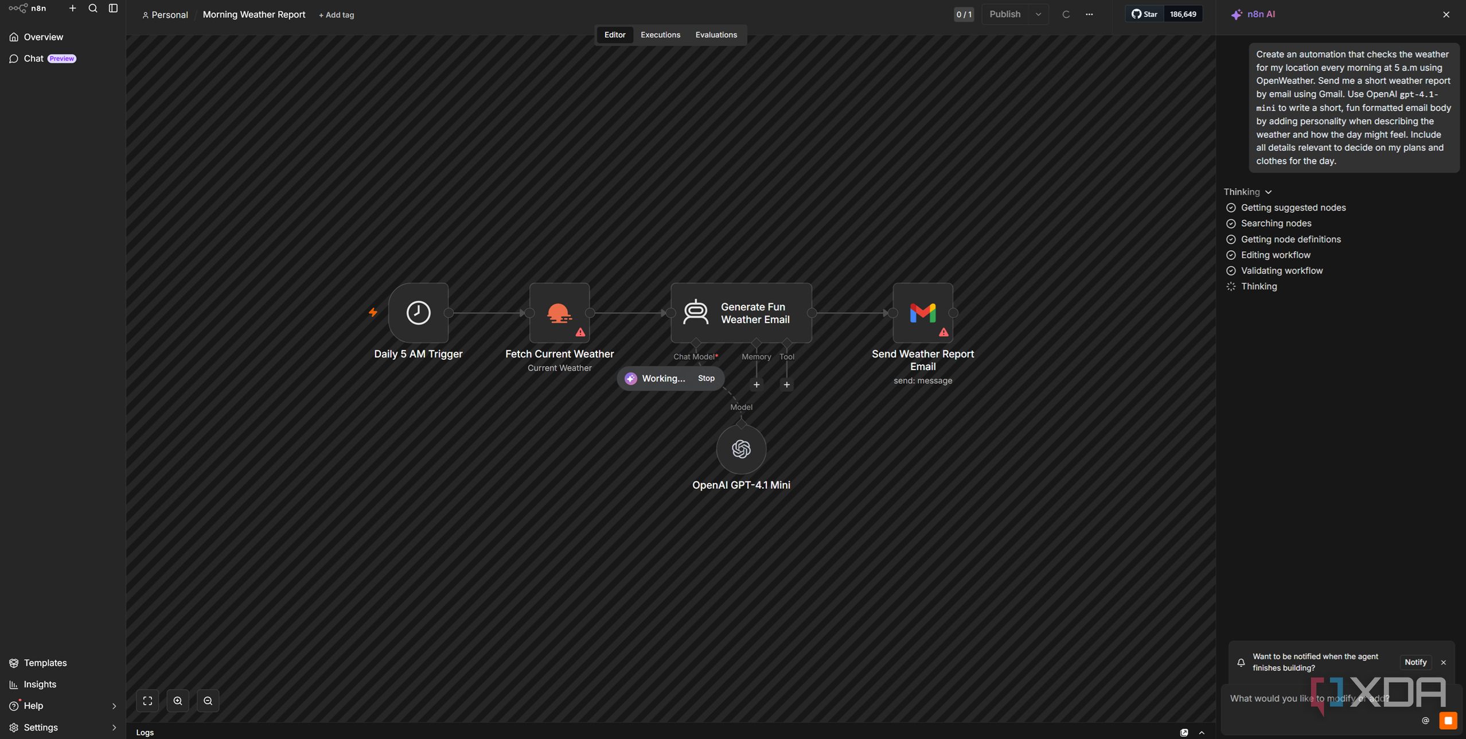Click the Add tag button
The image size is (1466, 739).
pos(336,15)
